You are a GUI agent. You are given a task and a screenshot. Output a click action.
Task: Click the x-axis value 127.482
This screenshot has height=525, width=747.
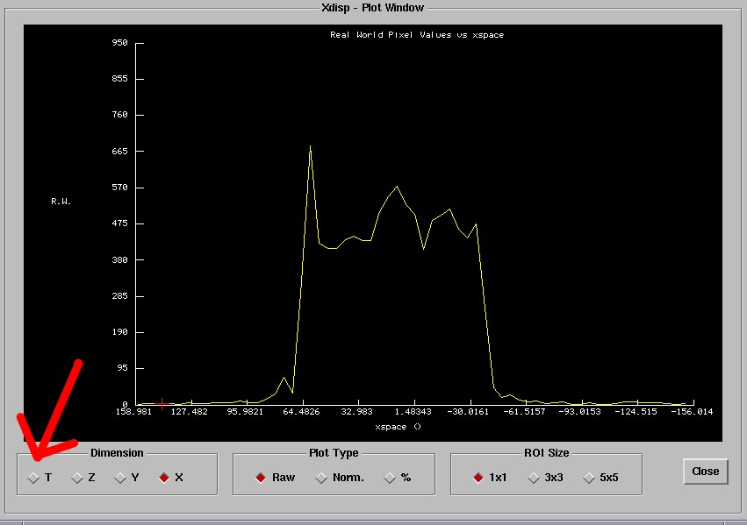(x=189, y=412)
